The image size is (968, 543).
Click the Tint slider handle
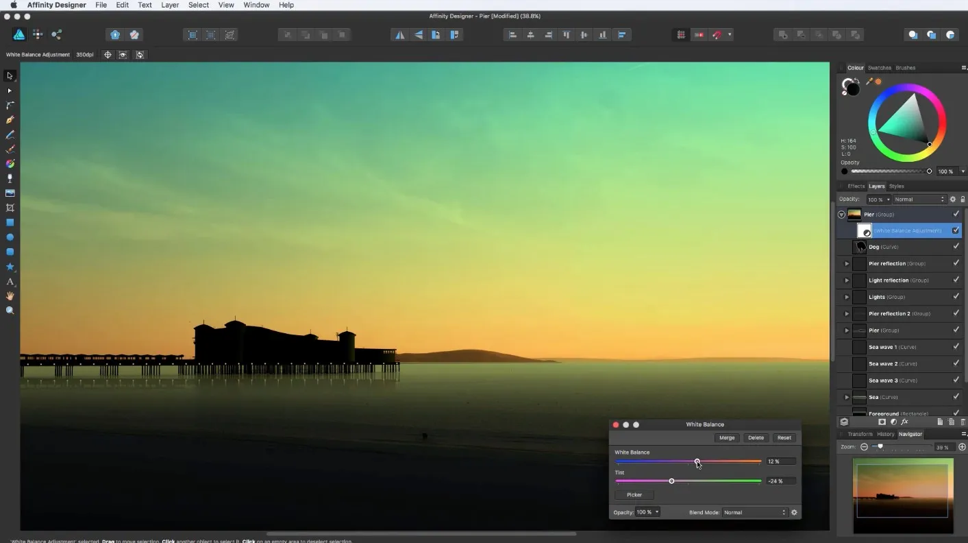671,481
